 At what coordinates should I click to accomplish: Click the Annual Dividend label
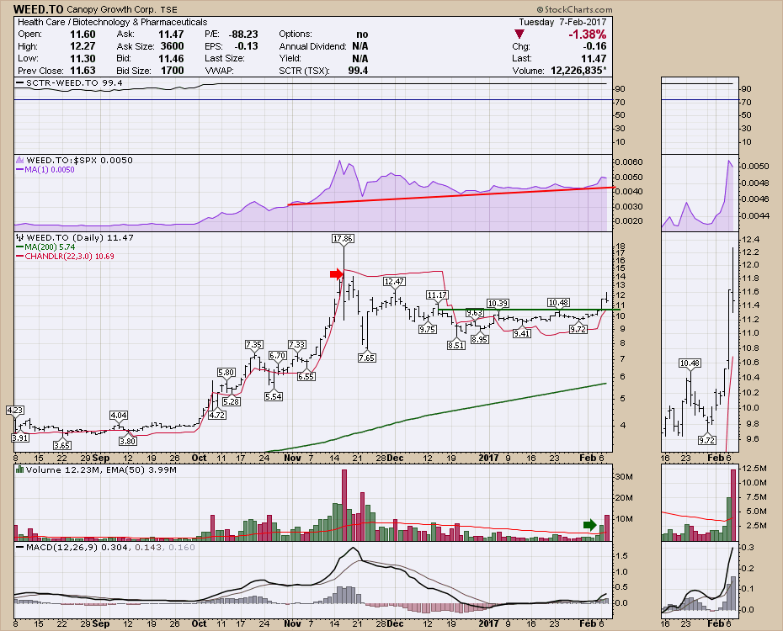313,46
